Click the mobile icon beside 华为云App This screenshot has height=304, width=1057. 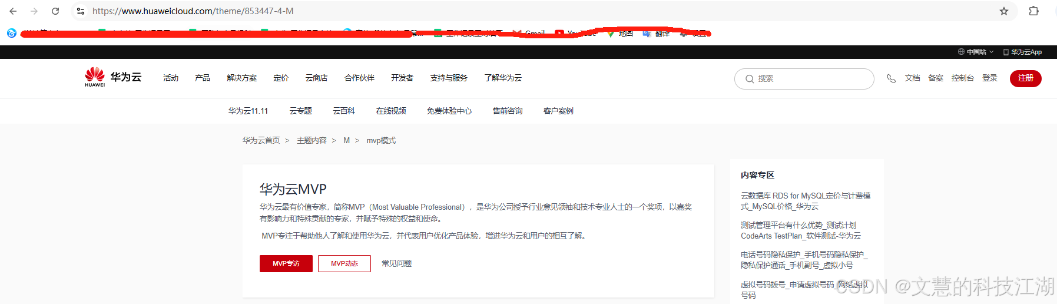(x=1006, y=52)
